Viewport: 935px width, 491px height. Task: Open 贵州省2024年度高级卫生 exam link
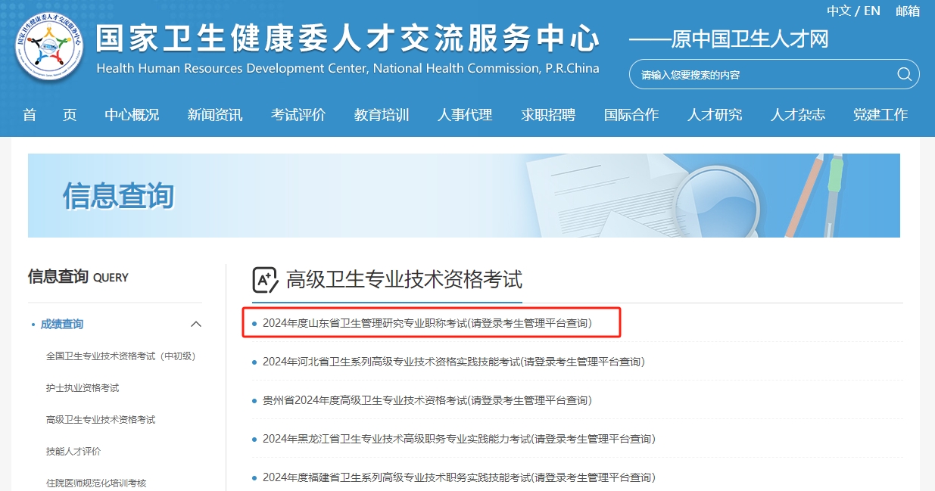click(427, 400)
